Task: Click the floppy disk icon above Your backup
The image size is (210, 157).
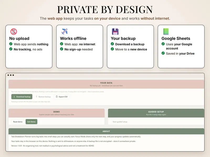Action: point(115,31)
